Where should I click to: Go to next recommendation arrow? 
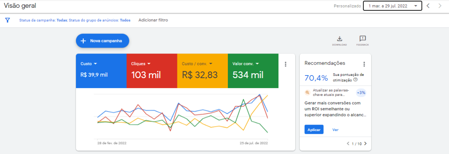(365, 144)
